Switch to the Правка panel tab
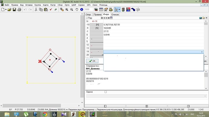This screenshot has height=117, width=209. (98, 15)
